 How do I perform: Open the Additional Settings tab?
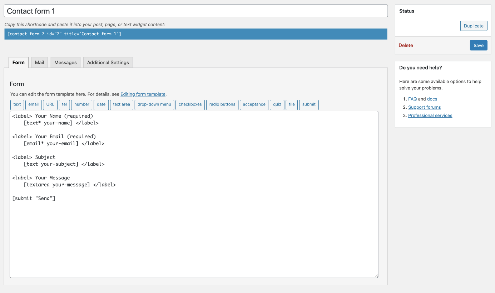pos(108,62)
